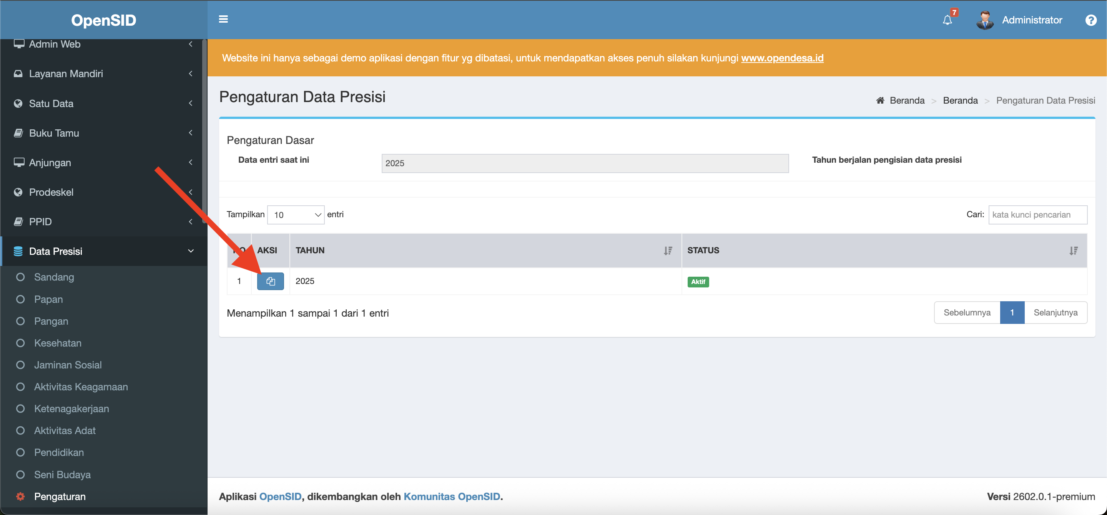Select the Kesehatan submenu item

(58, 343)
